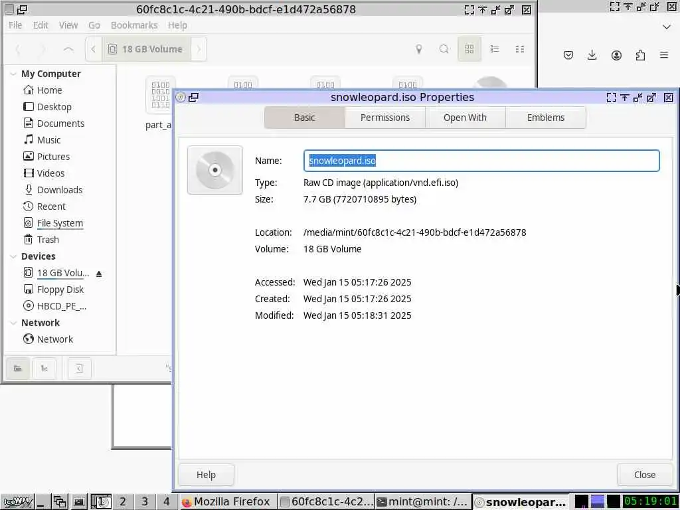Select the 18 GB Volume device
The height and width of the screenshot is (510, 680).
(56, 273)
